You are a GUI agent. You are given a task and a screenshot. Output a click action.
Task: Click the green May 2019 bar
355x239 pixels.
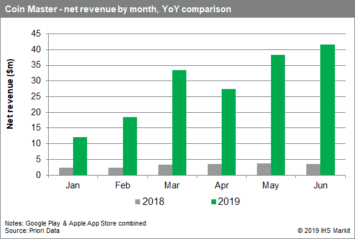pos(278,115)
